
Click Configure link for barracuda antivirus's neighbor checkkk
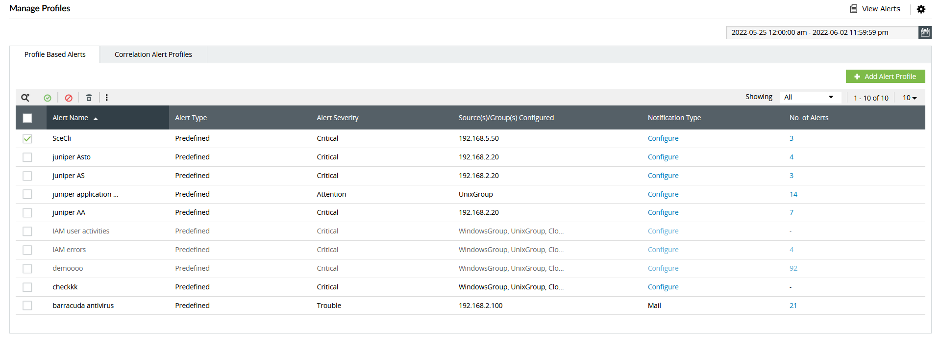tap(663, 287)
